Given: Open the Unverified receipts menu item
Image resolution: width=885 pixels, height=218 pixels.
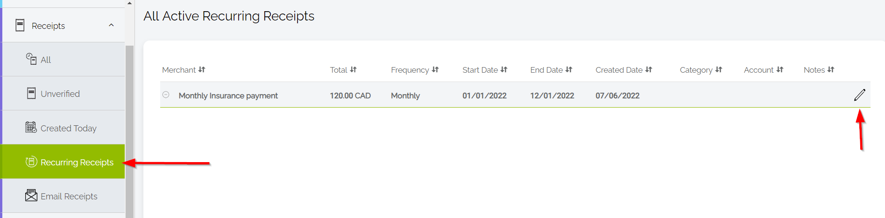Looking at the screenshot, I should pos(60,94).
